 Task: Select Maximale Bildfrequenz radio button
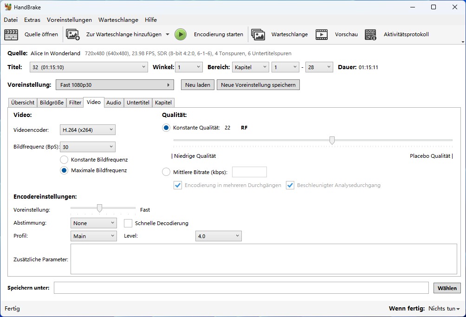(x=64, y=170)
